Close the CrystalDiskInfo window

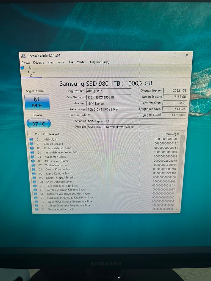(x=187, y=55)
